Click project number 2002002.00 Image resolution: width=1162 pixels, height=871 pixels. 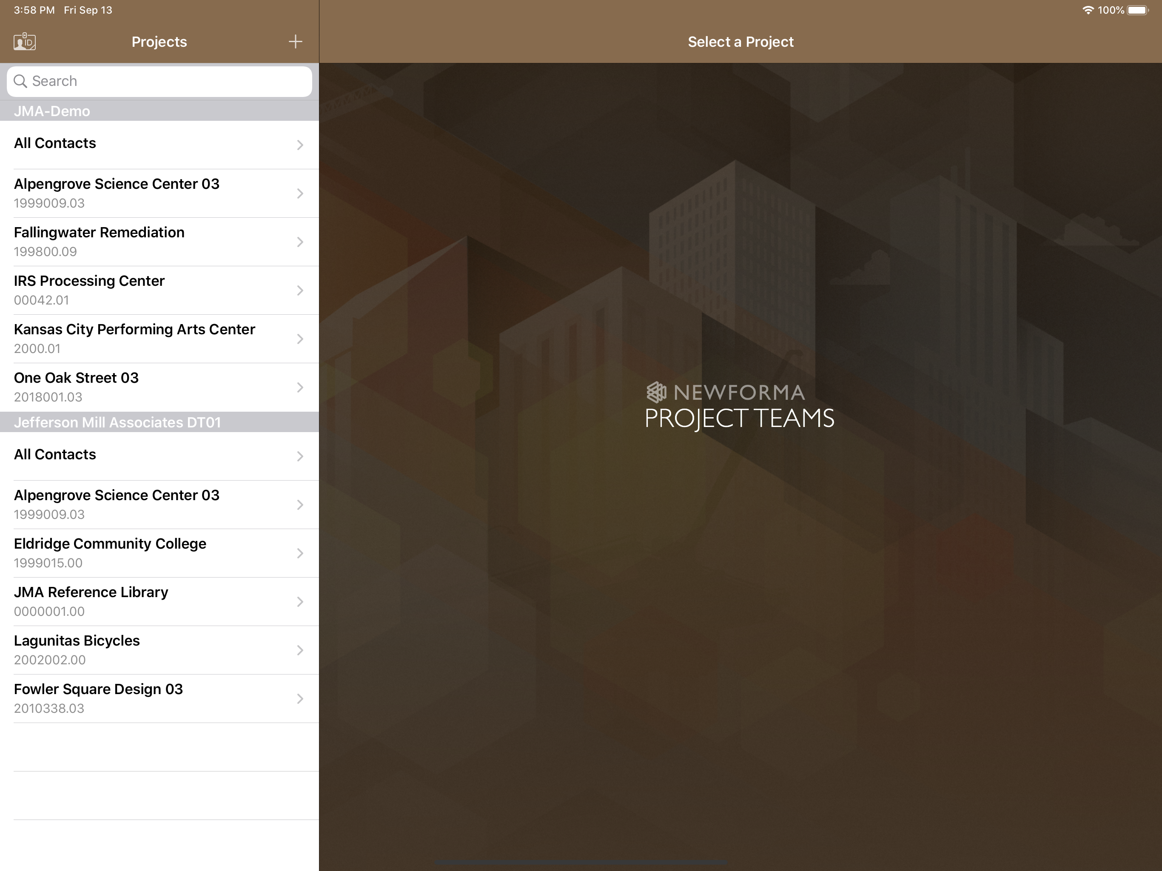pos(49,660)
